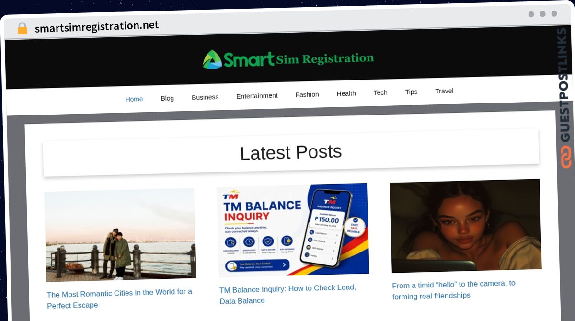Click the smartsimregistration.net address text
Viewport: 575px width, 321px height.
(97, 27)
